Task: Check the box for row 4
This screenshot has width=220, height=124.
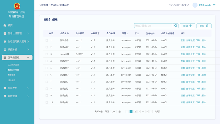Action: click(47, 61)
